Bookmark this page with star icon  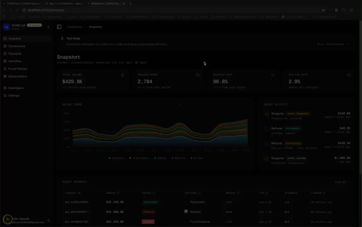tap(323, 10)
